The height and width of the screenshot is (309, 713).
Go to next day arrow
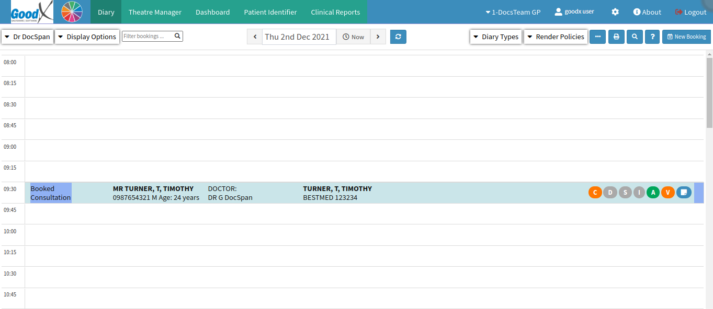[x=378, y=37]
